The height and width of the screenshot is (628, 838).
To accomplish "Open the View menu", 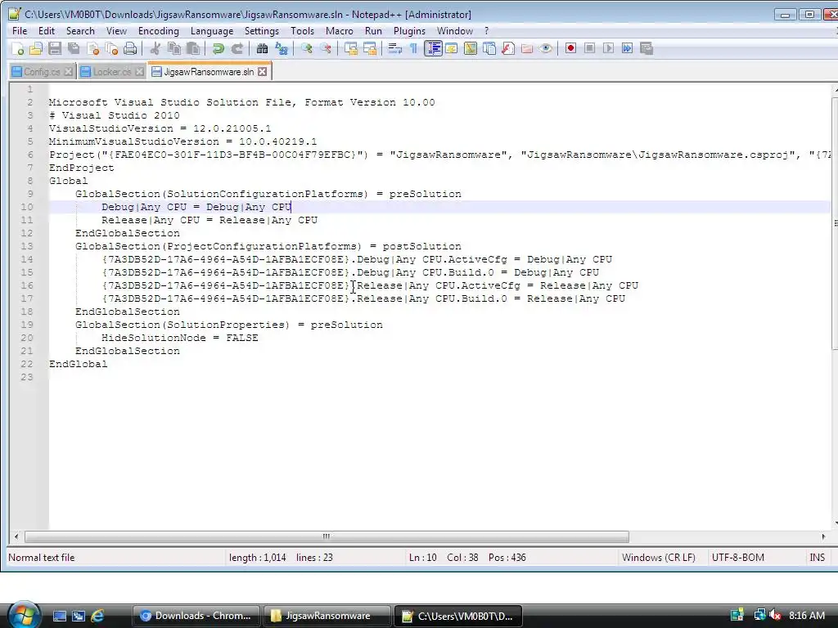I will point(116,31).
